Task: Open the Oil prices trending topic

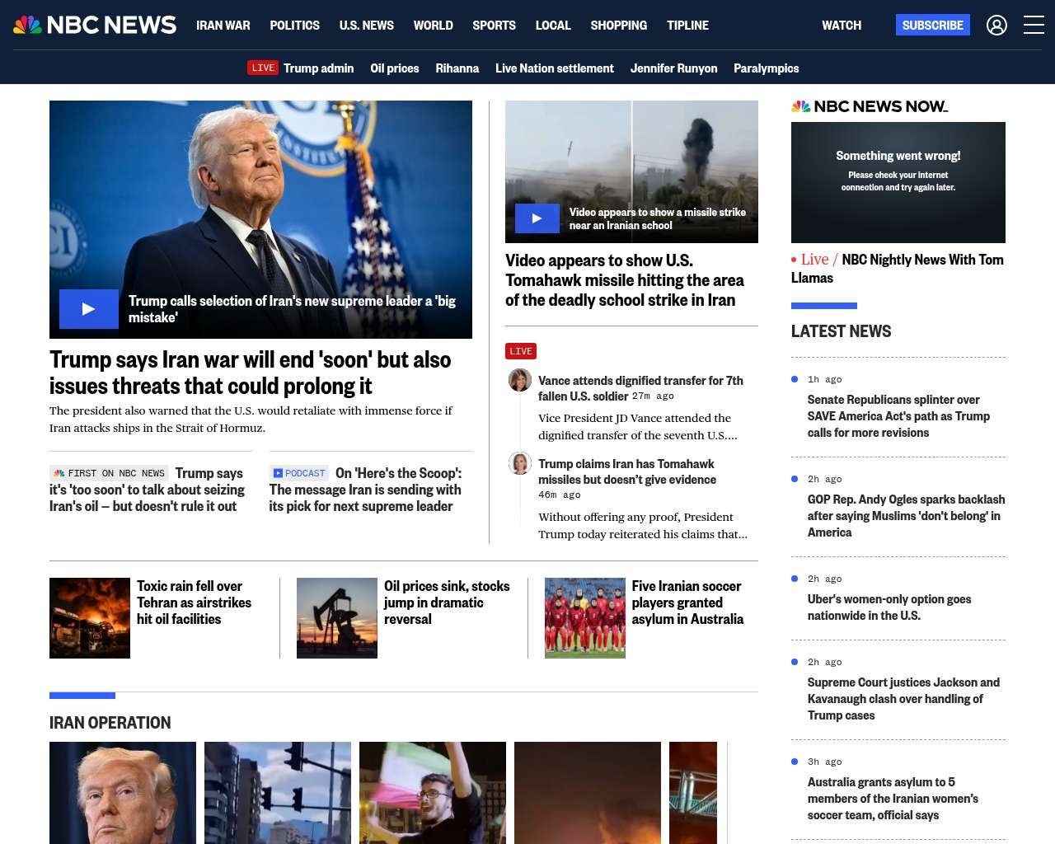Action: [x=394, y=68]
